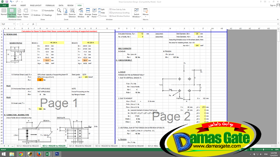
Task: Click the Windows Start button
Action: [3, 154]
